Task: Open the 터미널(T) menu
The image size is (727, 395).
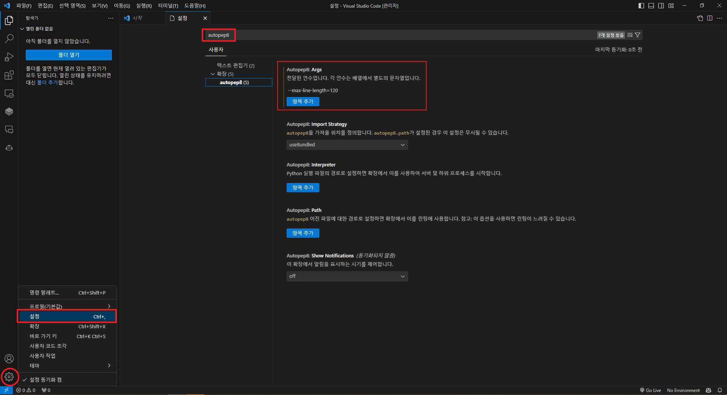Action: pyautogui.click(x=168, y=6)
